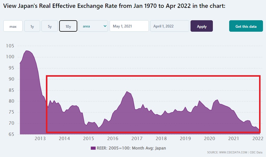Image resolution: width=266 pixels, height=157 pixels.
Task: Click the Get this data button
Action: pos(246,26)
